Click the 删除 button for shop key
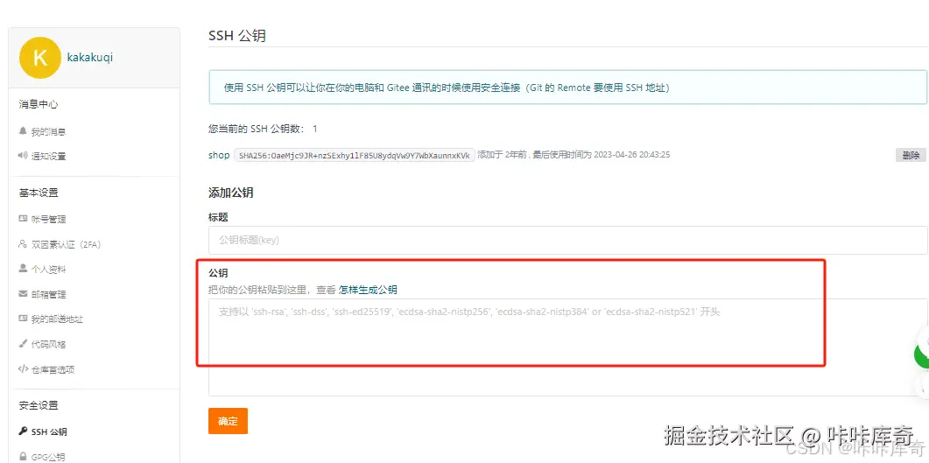Viewport: 929px width, 463px height. tap(911, 155)
